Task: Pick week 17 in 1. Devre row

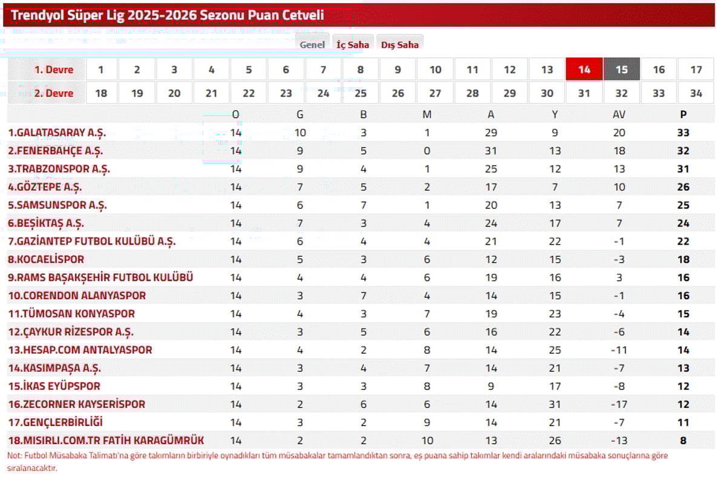Action: point(696,69)
